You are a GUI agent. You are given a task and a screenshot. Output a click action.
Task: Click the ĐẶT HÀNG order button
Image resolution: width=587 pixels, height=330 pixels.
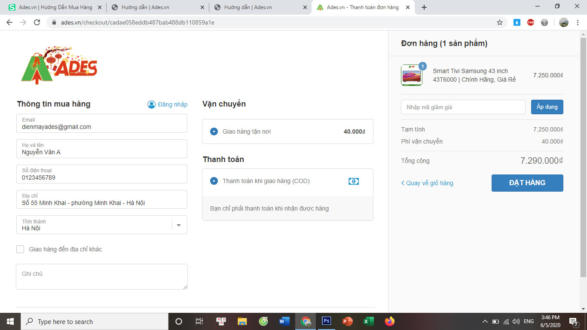[527, 183]
